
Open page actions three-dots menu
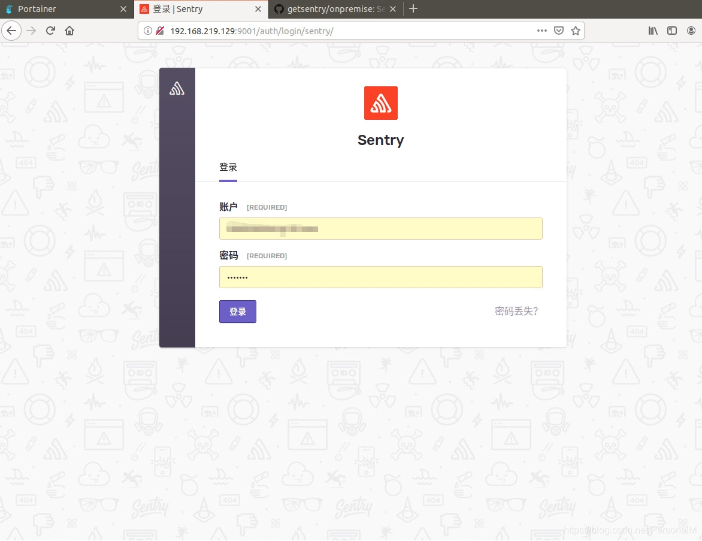pyautogui.click(x=541, y=31)
